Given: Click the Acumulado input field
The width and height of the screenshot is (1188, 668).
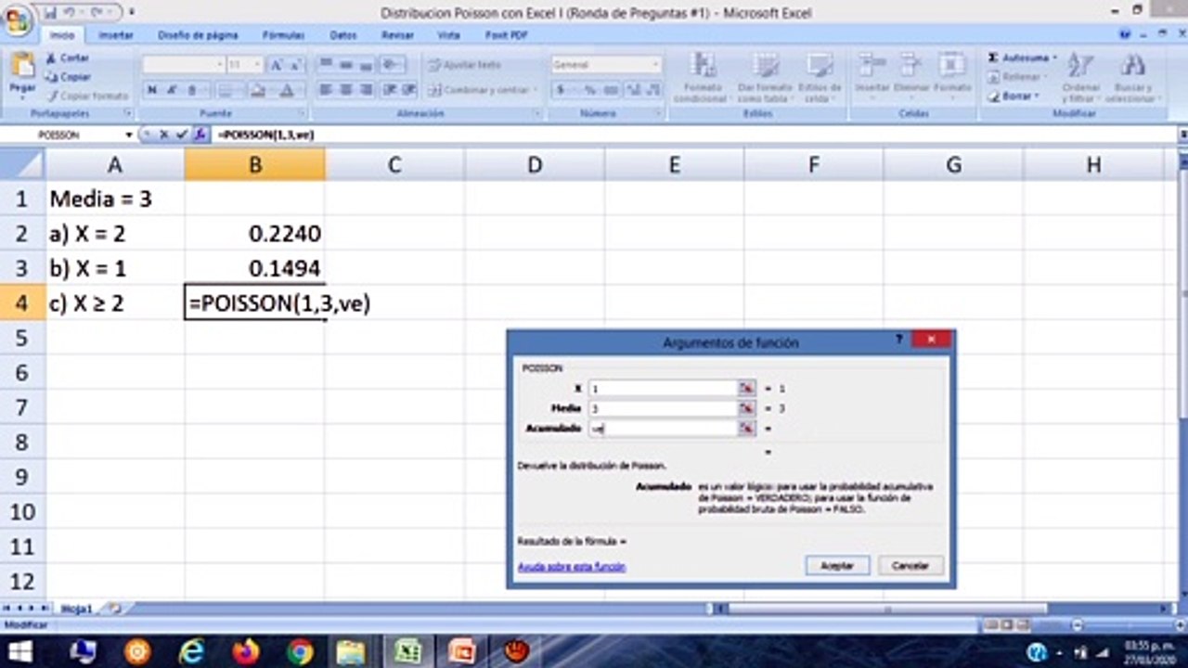Looking at the screenshot, I should click(x=663, y=429).
